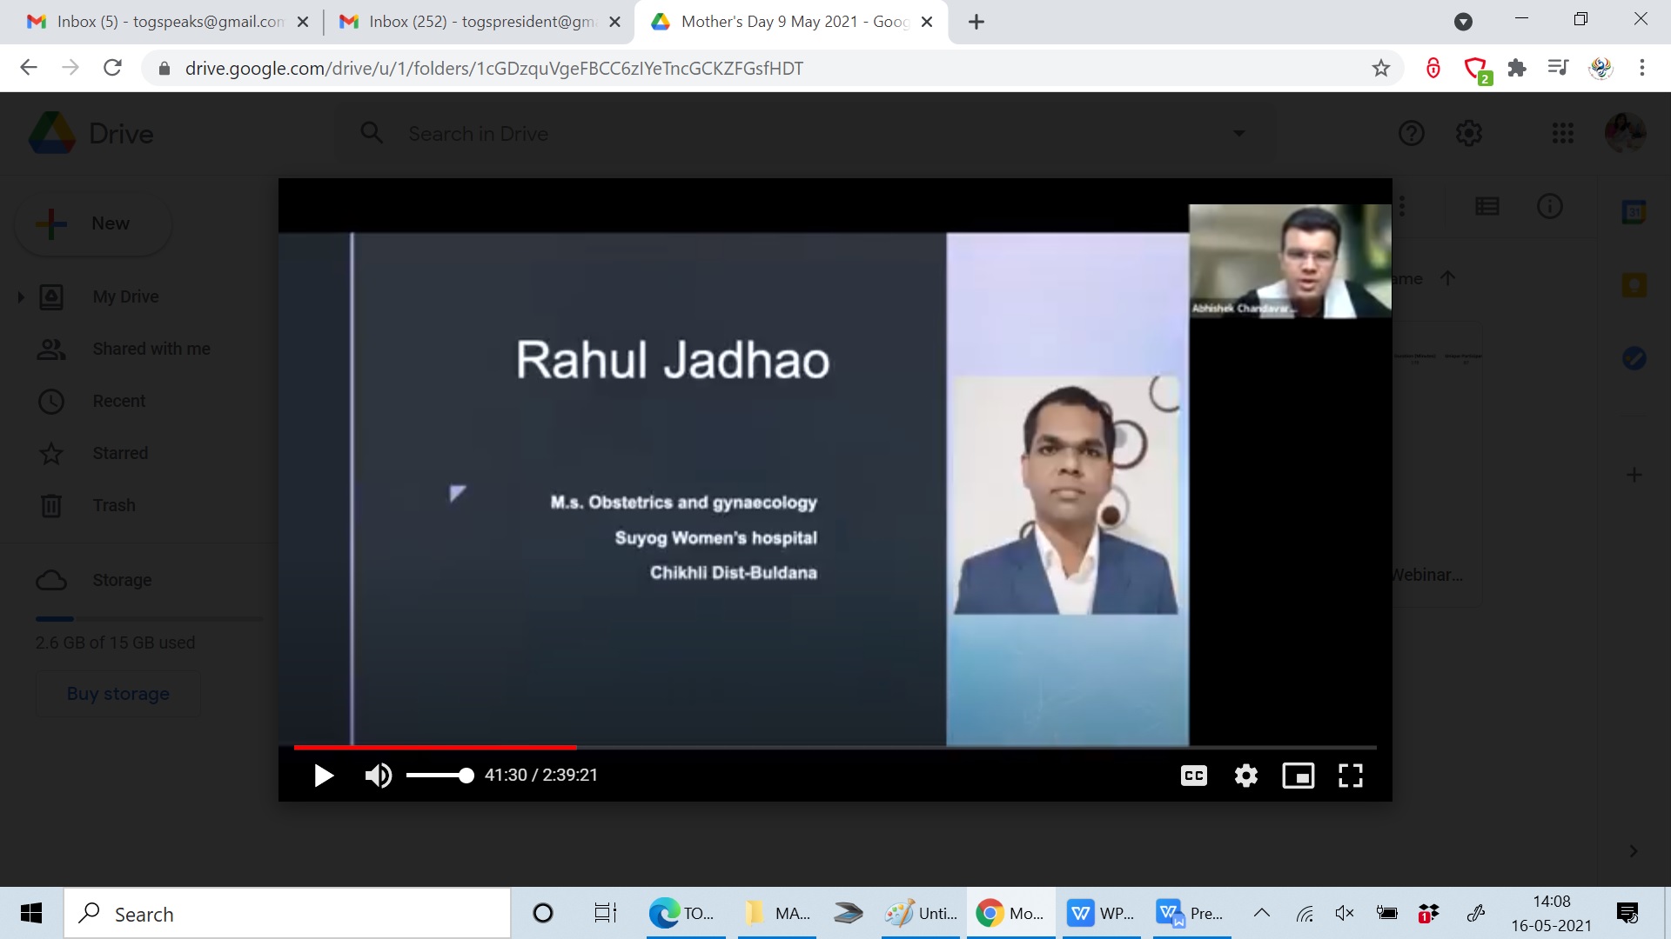Enter fullscreen video mode
1671x939 pixels.
tap(1351, 776)
